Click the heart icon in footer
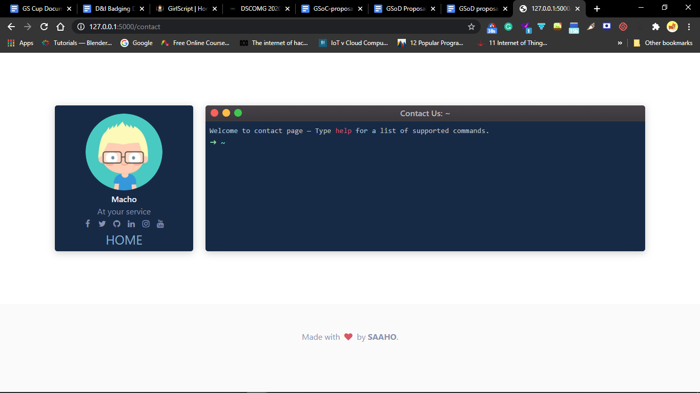This screenshot has width=700, height=393. (348, 337)
